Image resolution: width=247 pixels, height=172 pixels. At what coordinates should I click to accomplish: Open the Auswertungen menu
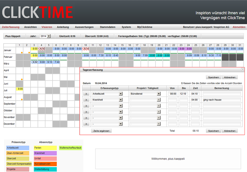[84, 27]
